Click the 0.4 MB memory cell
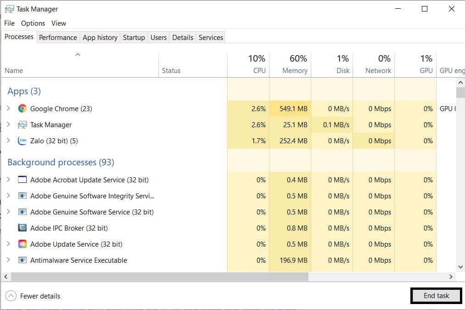The width and height of the screenshot is (465, 310). point(290,180)
